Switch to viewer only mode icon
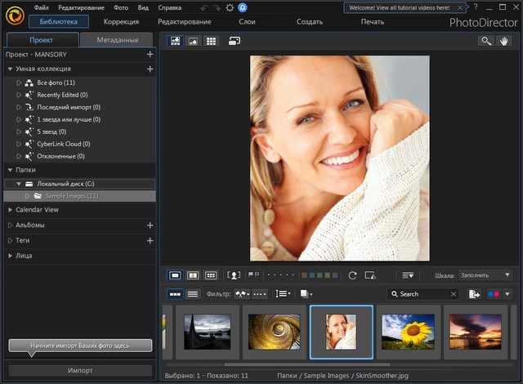The width and height of the screenshot is (523, 384). pyautogui.click(x=193, y=41)
